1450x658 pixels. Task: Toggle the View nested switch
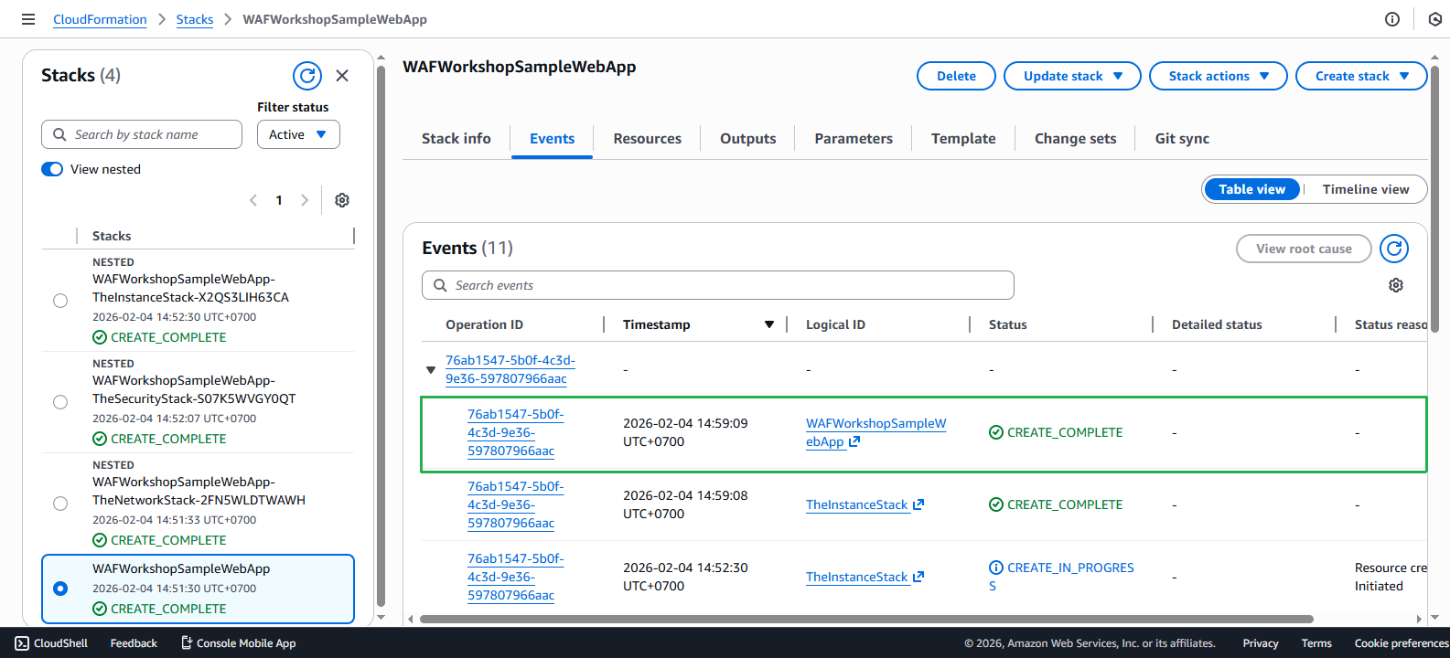click(52, 169)
